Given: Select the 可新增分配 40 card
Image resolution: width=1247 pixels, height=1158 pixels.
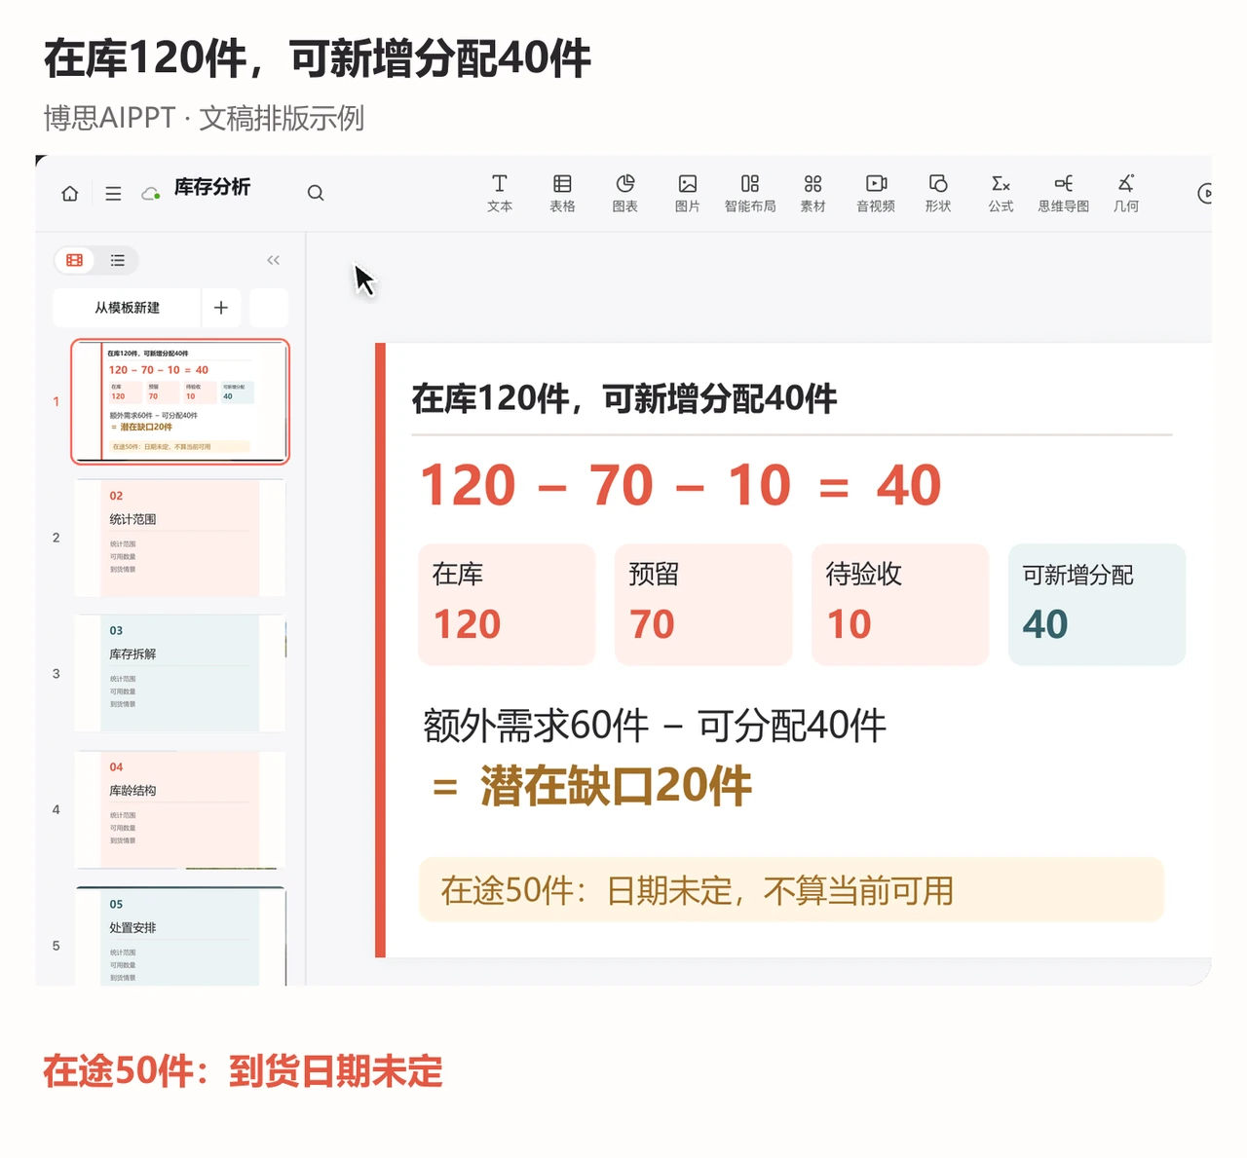Looking at the screenshot, I should tap(1097, 605).
